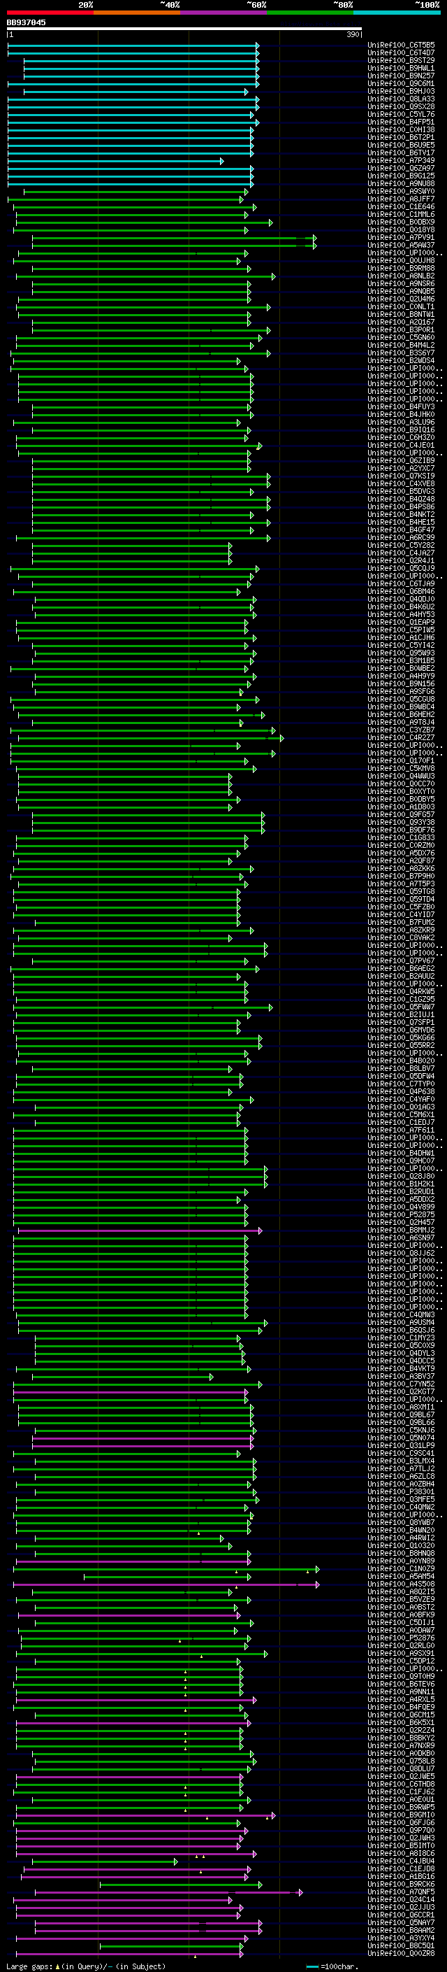The width and height of the screenshot is (447, 1972).
Task: Click the purple ~60% identity scale segment
Action: (224, 13)
